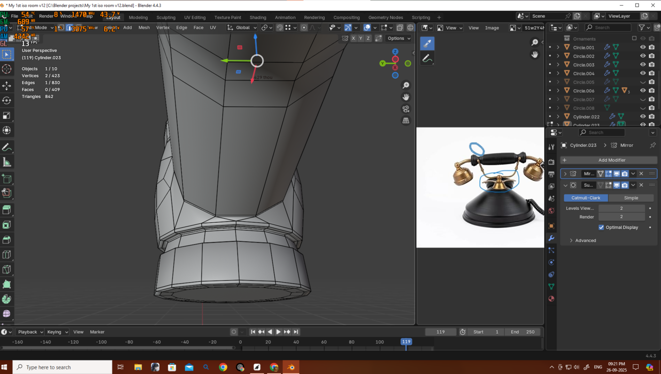Select the Simple subdivision type button

click(x=631, y=198)
